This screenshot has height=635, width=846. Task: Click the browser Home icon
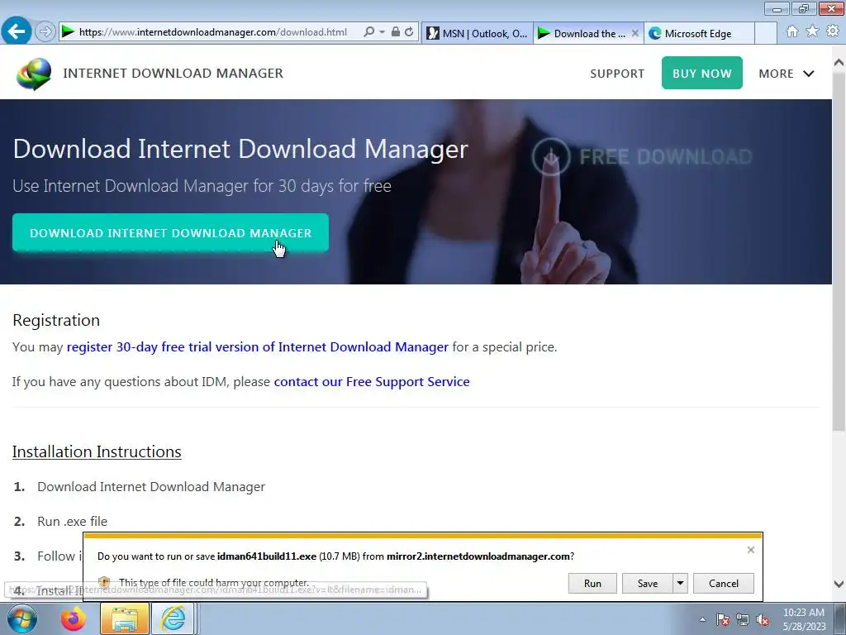(x=792, y=31)
